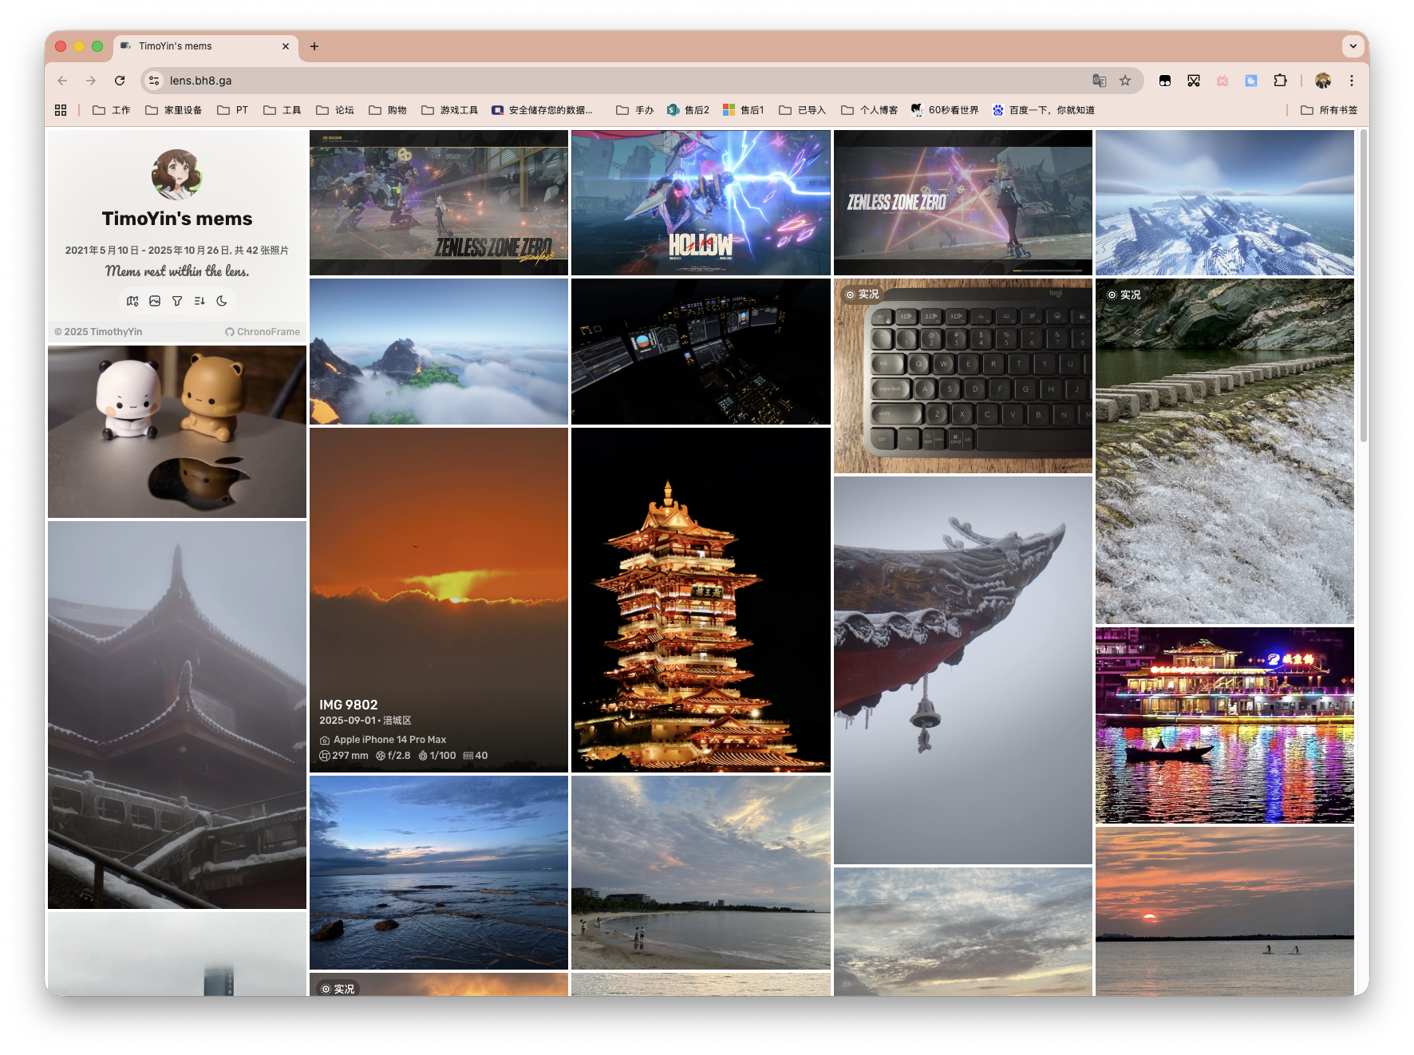Bookmark this page with the star icon
Image resolution: width=1414 pixels, height=1055 pixels.
(1125, 81)
